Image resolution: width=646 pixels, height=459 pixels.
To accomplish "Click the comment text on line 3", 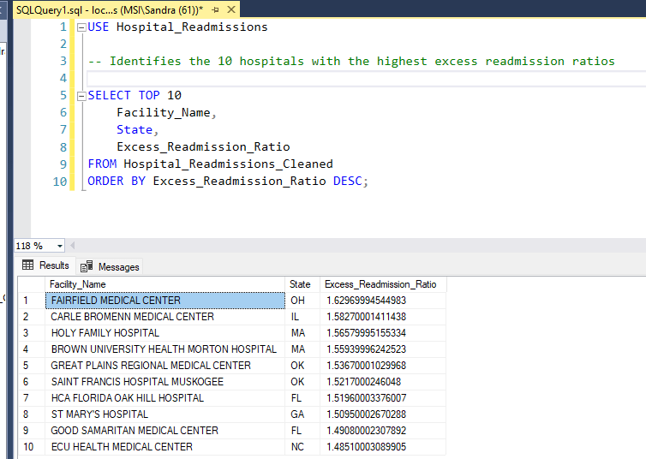I will coord(351,62).
